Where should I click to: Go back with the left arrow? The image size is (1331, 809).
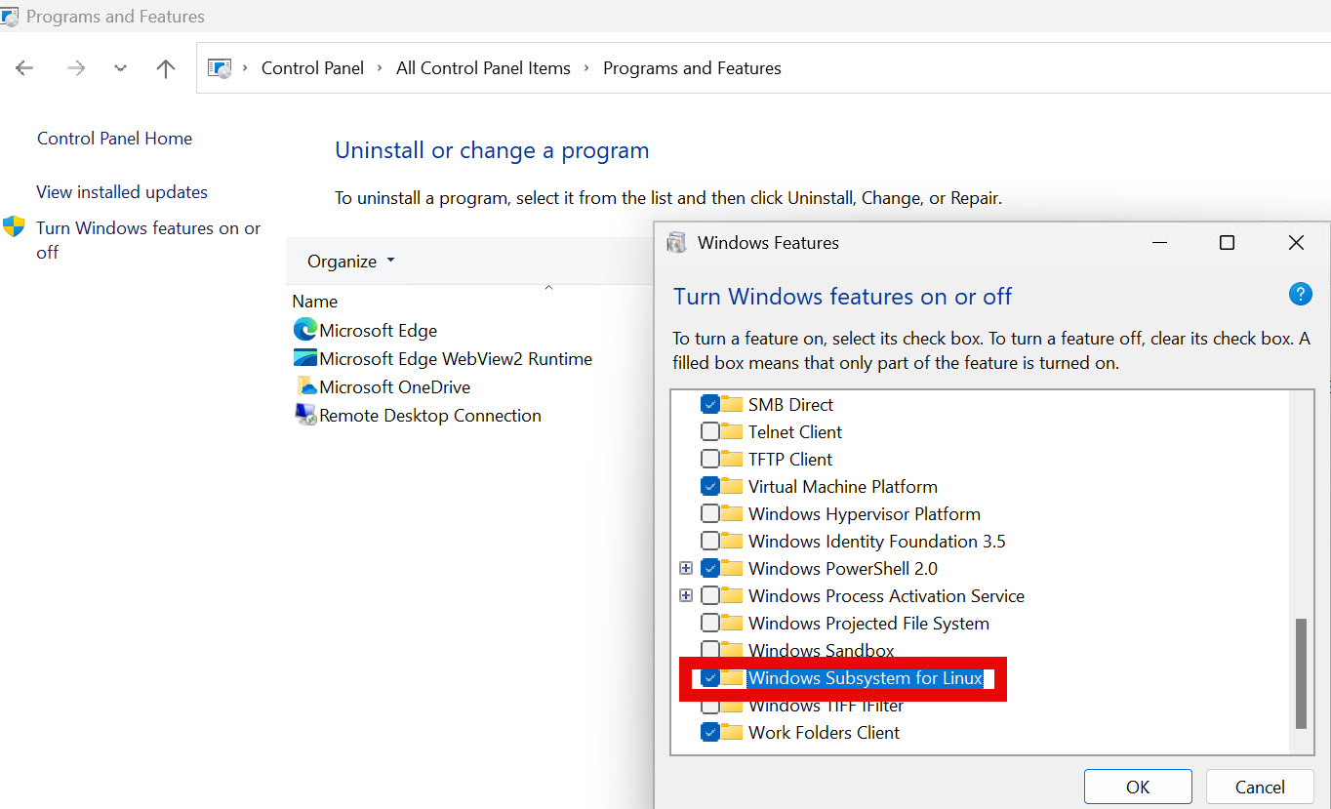pyautogui.click(x=24, y=68)
